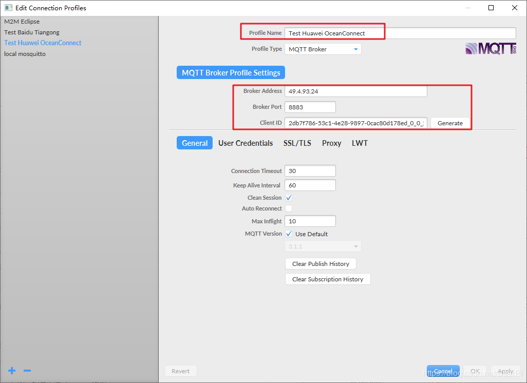Remove the selected profile with minus icon
The width and height of the screenshot is (527, 383).
click(x=27, y=371)
